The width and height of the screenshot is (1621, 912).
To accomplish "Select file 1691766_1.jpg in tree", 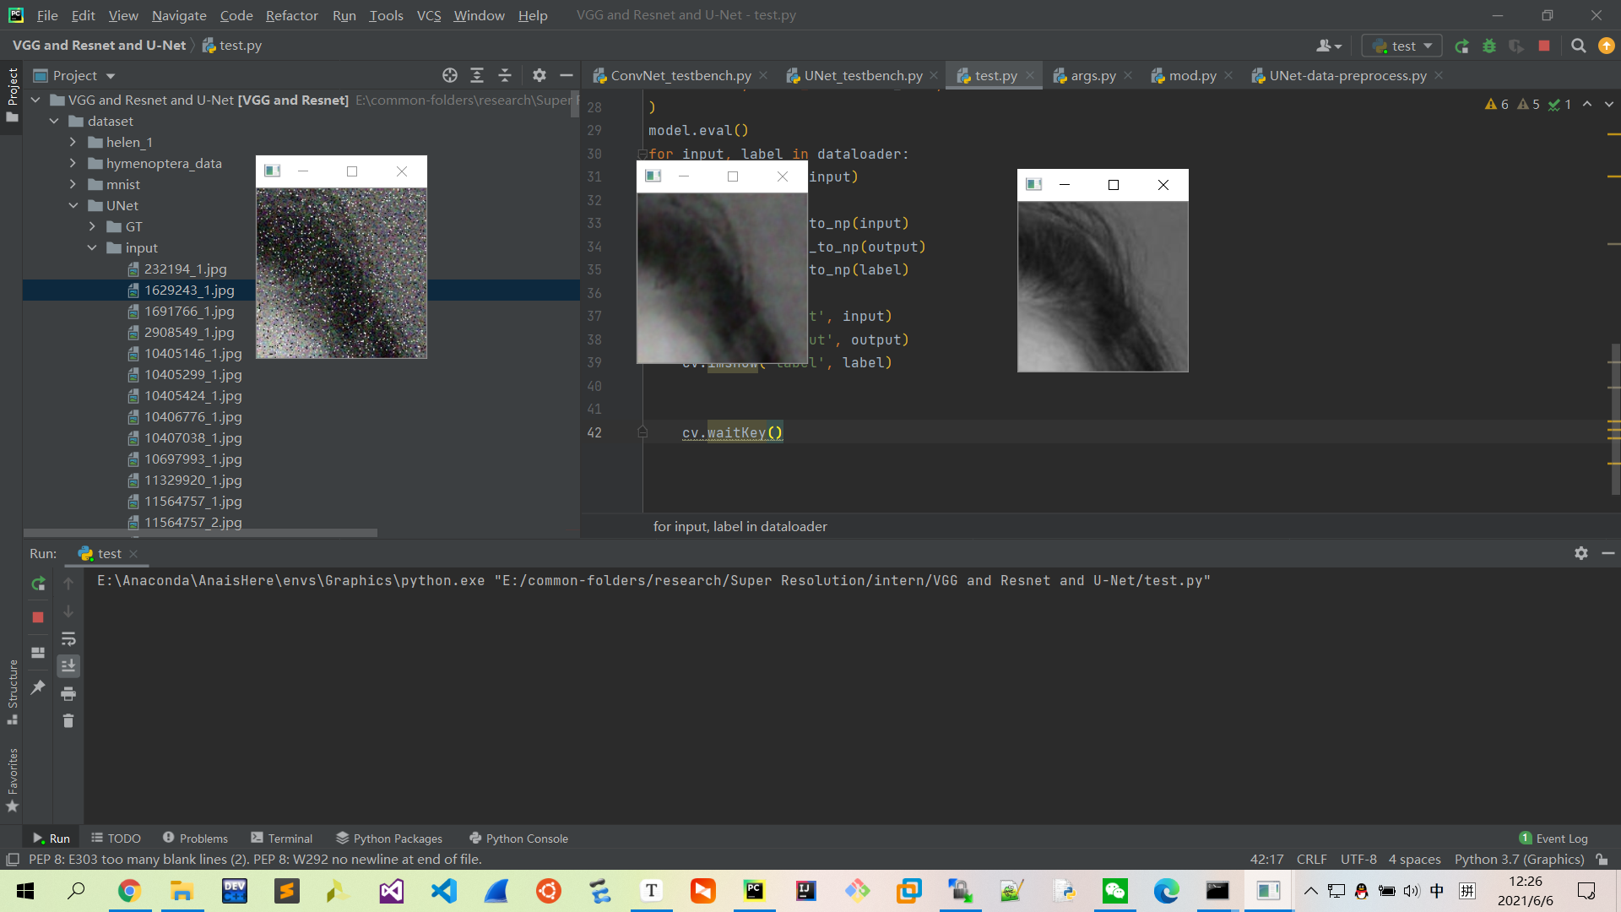I will (x=189, y=312).
